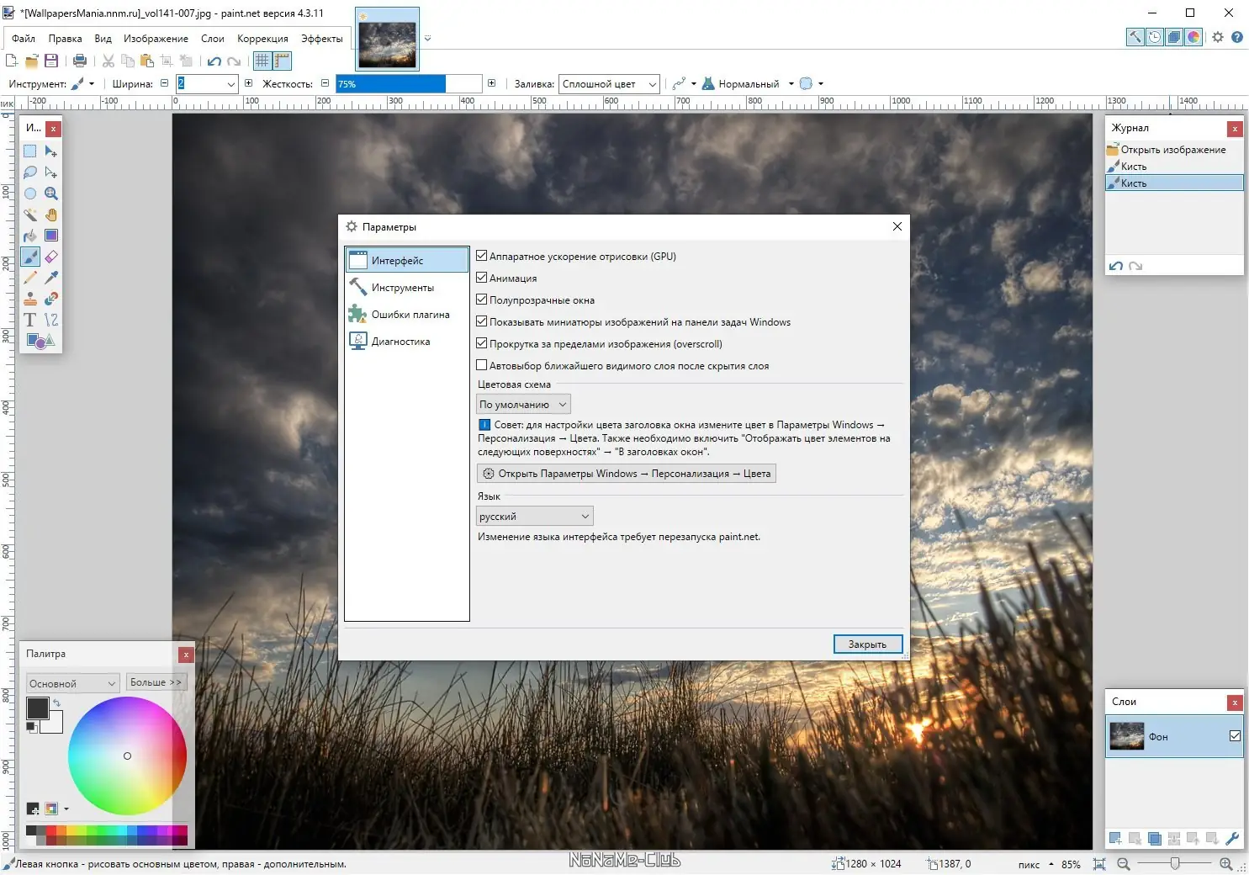Screen dimensions: 1249x875
Task: Uncheck Аппаратное ускорение отрисовки (GPU)
Action: pos(482,256)
